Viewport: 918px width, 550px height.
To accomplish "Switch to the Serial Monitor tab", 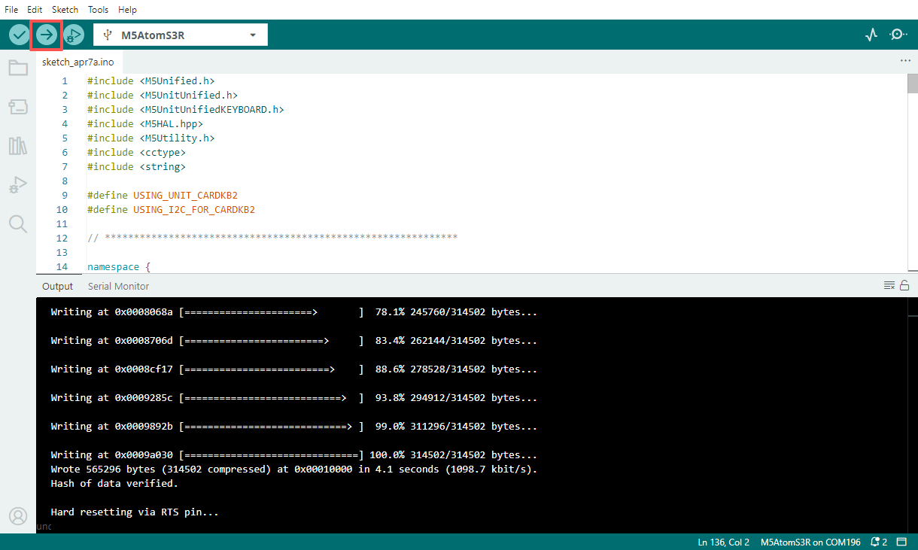I will [118, 286].
